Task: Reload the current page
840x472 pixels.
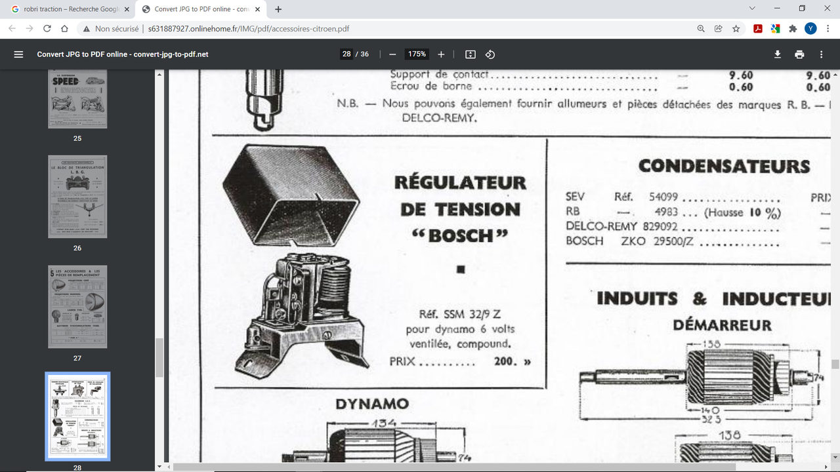Action: pos(47,29)
